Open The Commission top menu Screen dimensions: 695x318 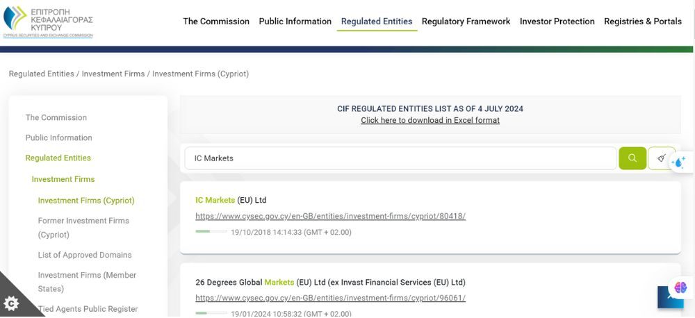215,22
